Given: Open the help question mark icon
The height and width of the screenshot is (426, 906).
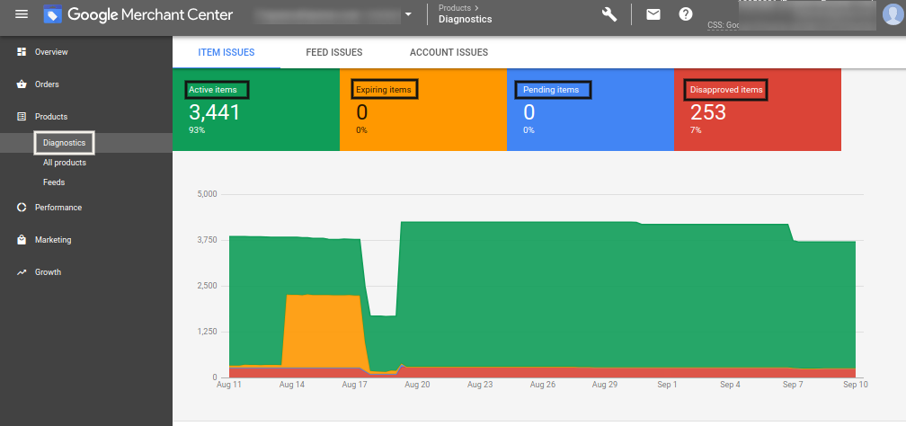Looking at the screenshot, I should 686,14.
